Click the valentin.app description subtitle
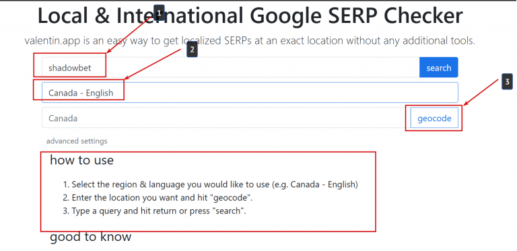The width and height of the screenshot is (517, 251). [x=250, y=41]
